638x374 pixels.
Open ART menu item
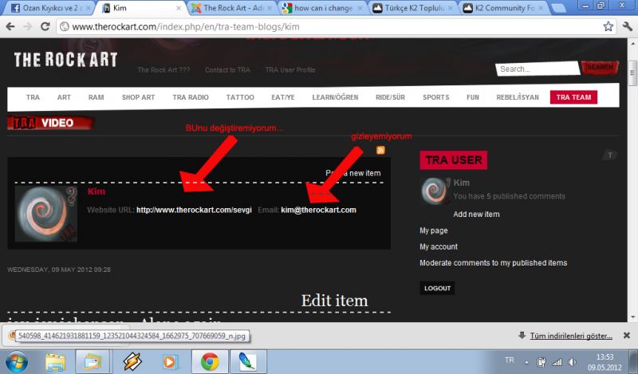click(x=64, y=97)
